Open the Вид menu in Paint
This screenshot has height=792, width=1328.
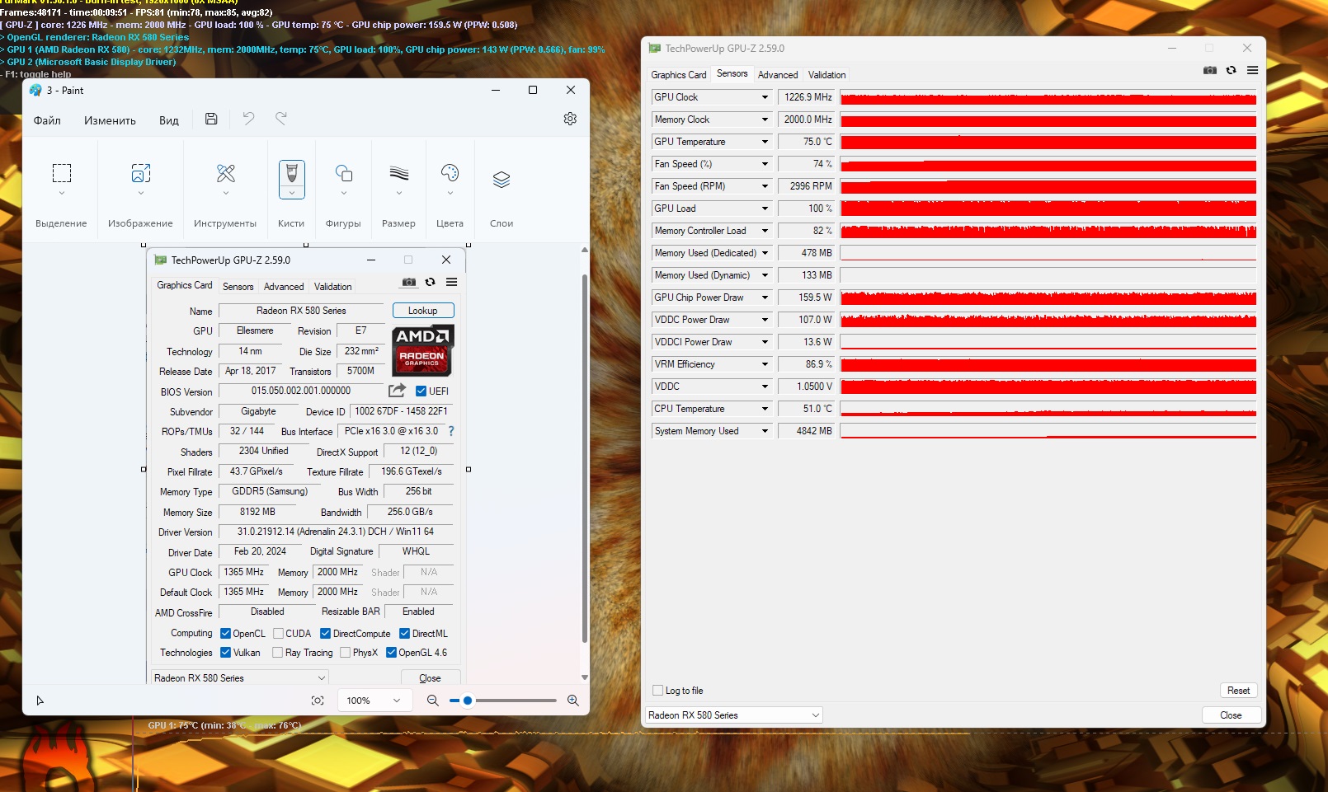tap(169, 120)
